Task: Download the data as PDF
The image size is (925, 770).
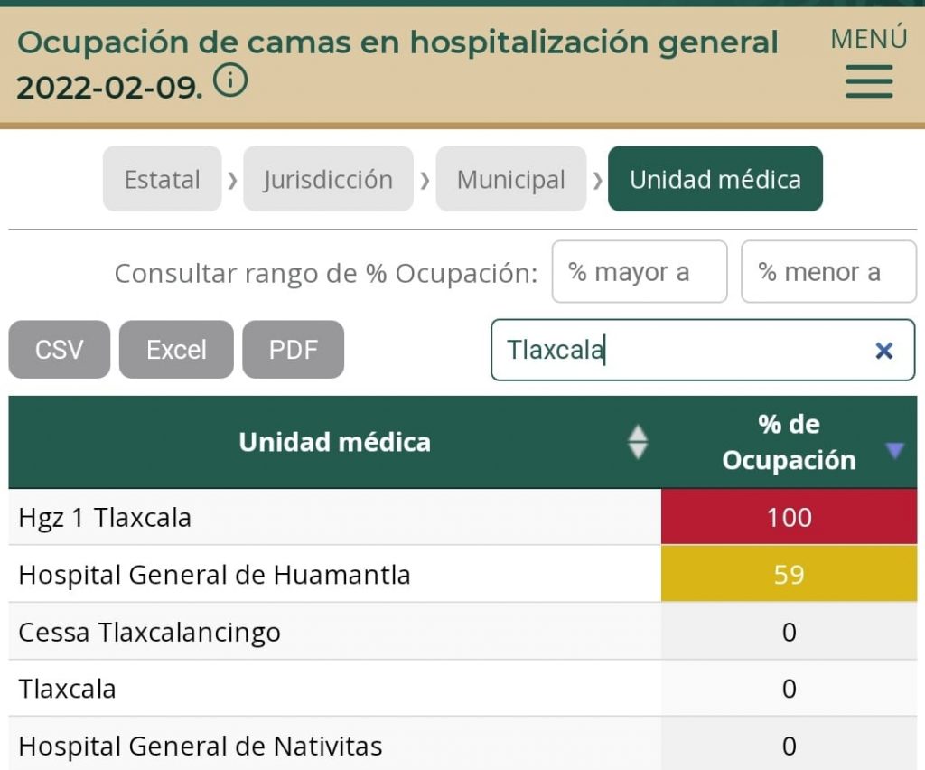Action: click(293, 350)
